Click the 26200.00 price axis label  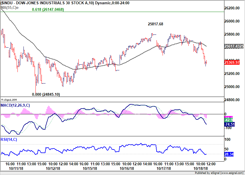(232, 8)
